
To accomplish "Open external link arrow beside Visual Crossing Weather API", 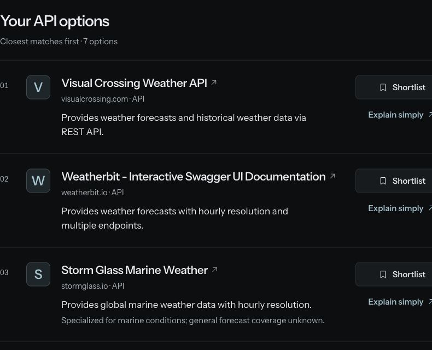I will click(x=214, y=83).
